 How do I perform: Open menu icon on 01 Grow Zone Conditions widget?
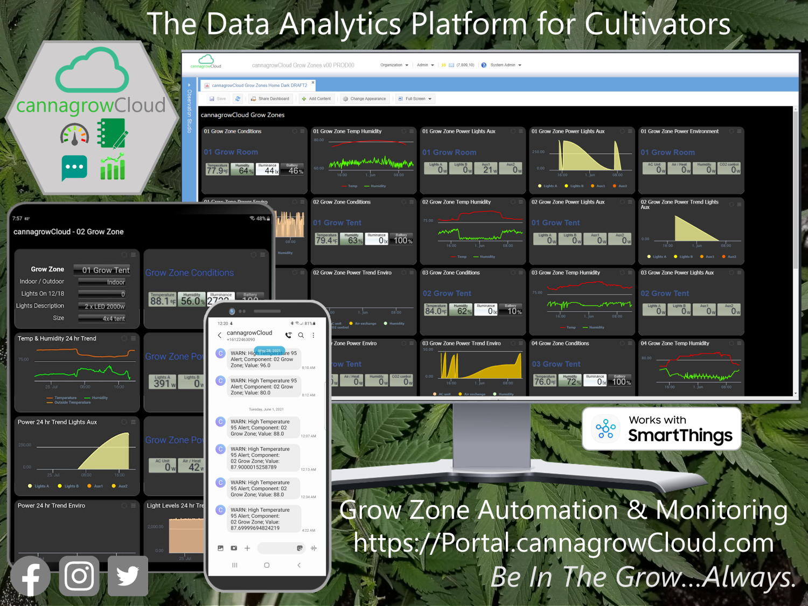(x=302, y=131)
